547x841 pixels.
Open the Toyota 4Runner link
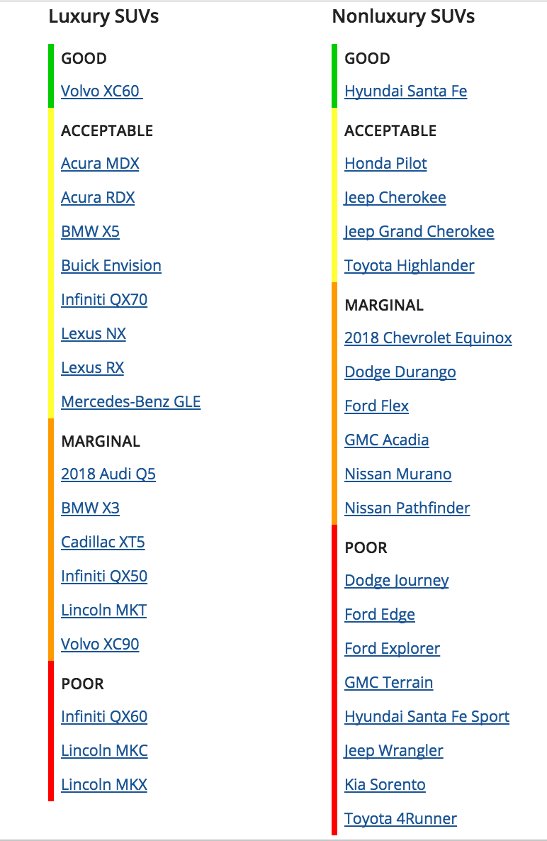pos(400,819)
